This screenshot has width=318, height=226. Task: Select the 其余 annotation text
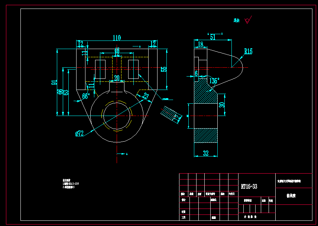(236, 20)
